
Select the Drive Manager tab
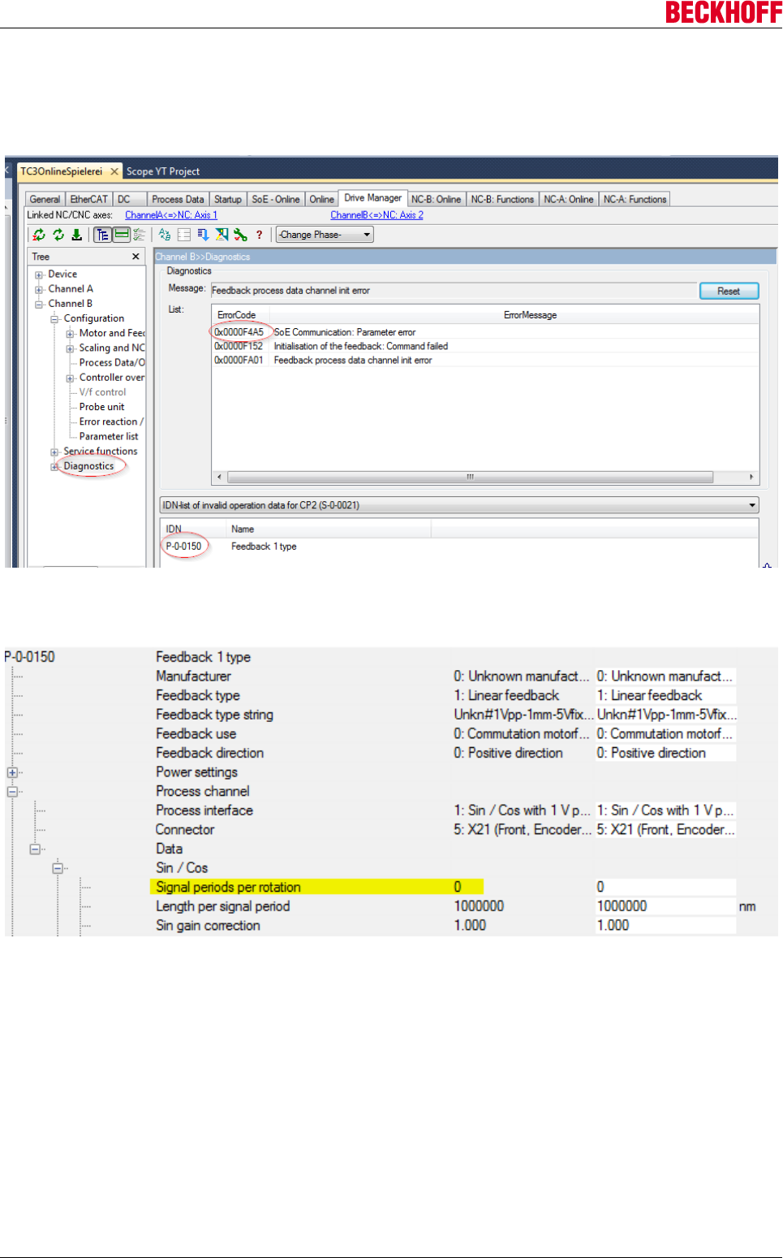[373, 198]
